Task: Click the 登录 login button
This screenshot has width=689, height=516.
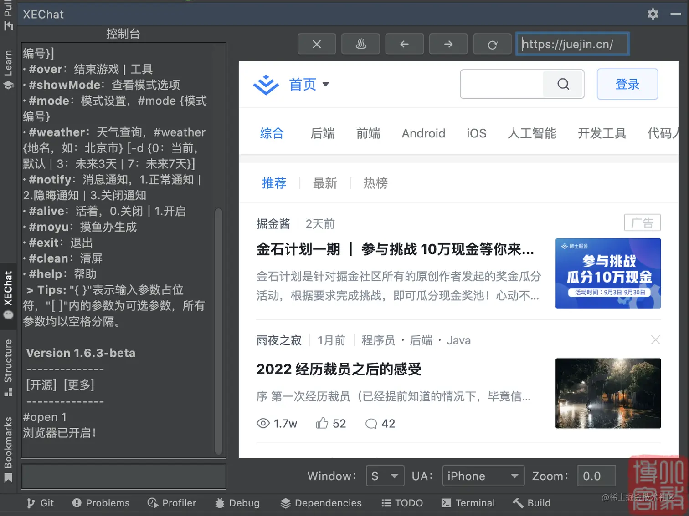Action: coord(627,84)
